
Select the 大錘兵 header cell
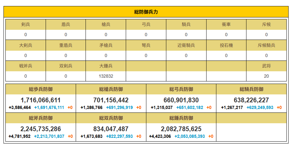point(106,66)
